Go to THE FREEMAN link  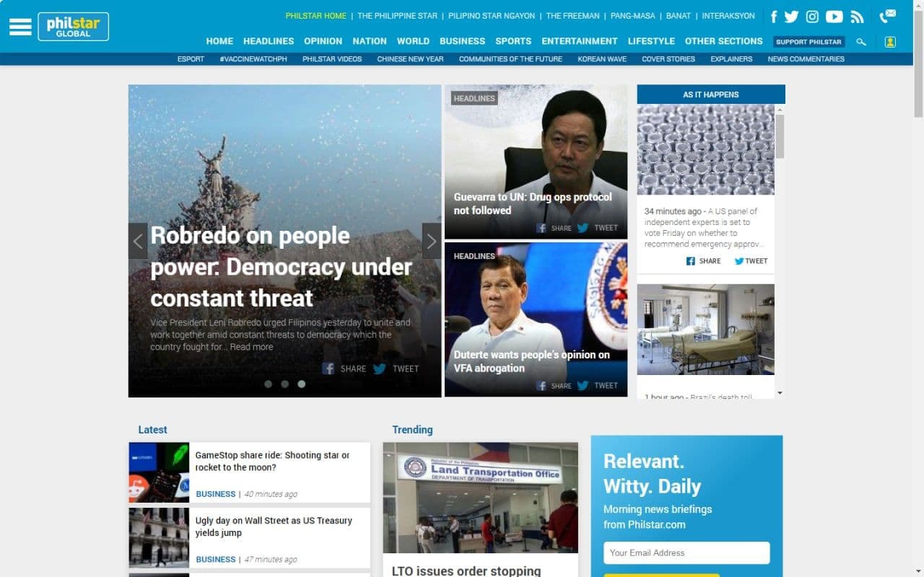coord(572,16)
